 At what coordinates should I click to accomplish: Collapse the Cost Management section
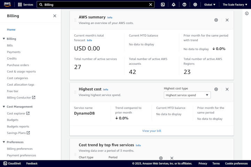4,107
